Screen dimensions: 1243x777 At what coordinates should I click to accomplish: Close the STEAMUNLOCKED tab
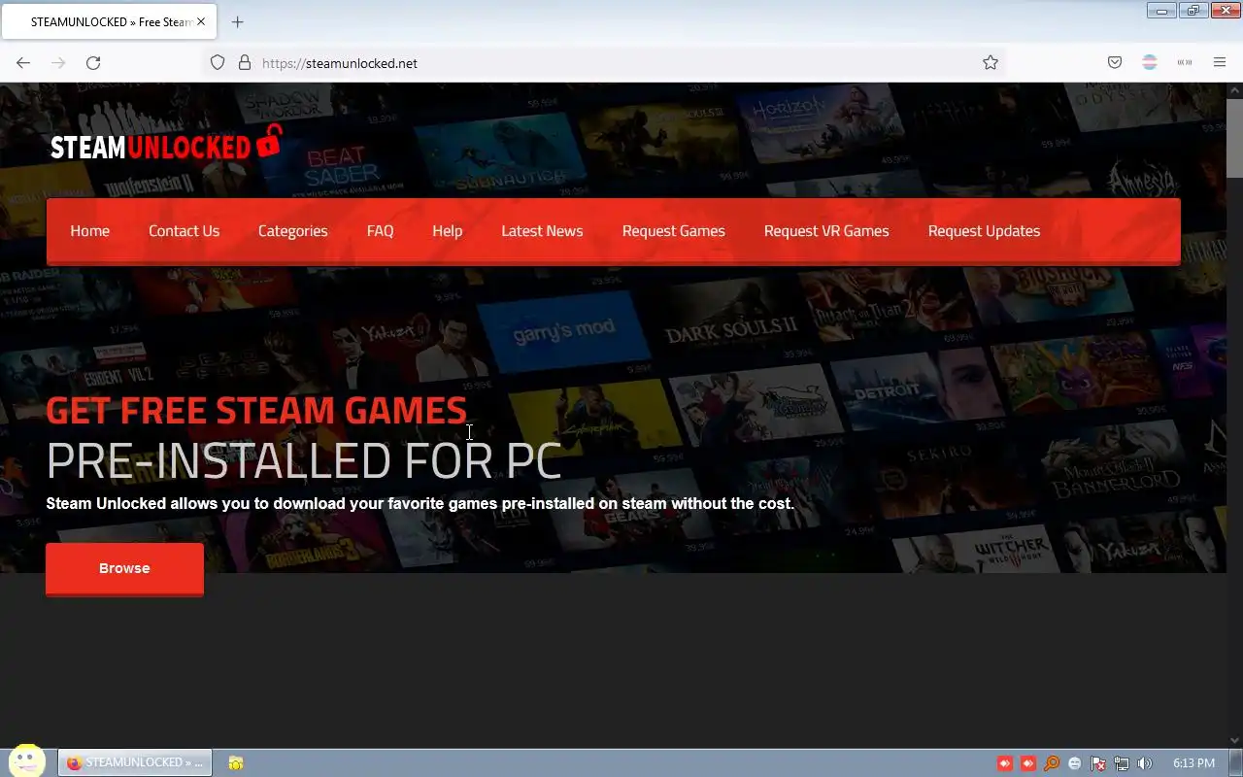click(x=201, y=21)
